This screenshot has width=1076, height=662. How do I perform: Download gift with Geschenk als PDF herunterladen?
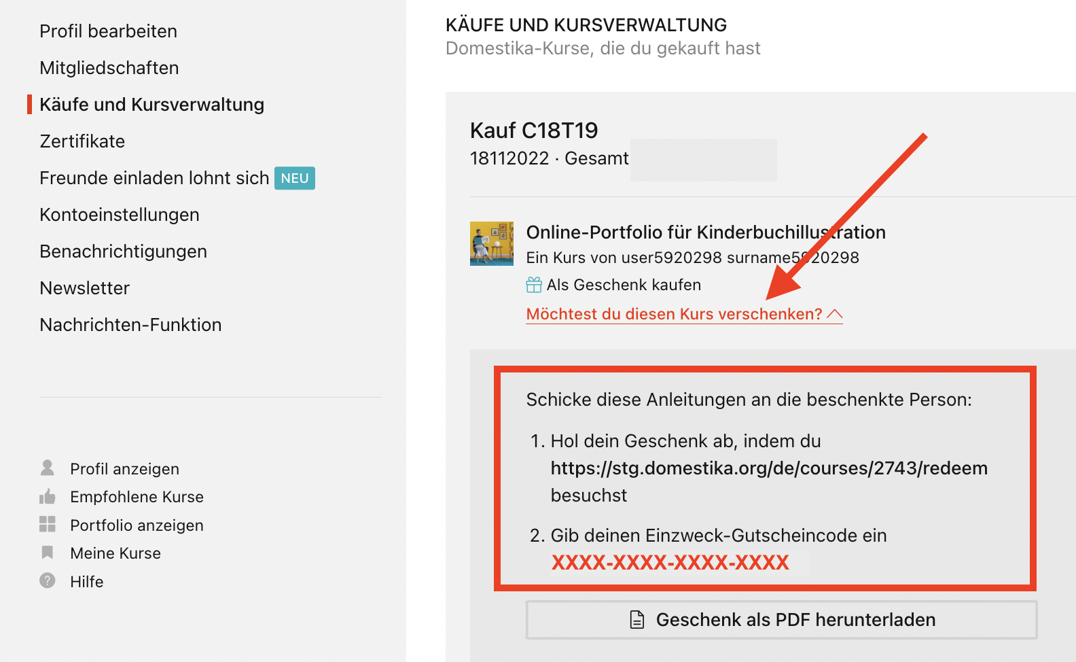(x=782, y=620)
